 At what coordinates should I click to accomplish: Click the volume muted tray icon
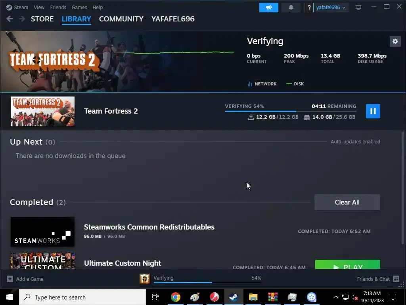pyautogui.click(x=354, y=297)
